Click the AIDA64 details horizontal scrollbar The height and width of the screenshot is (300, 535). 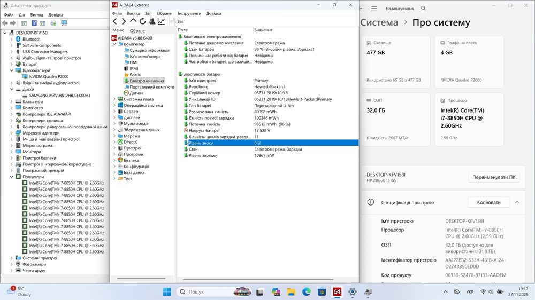tap(258, 280)
